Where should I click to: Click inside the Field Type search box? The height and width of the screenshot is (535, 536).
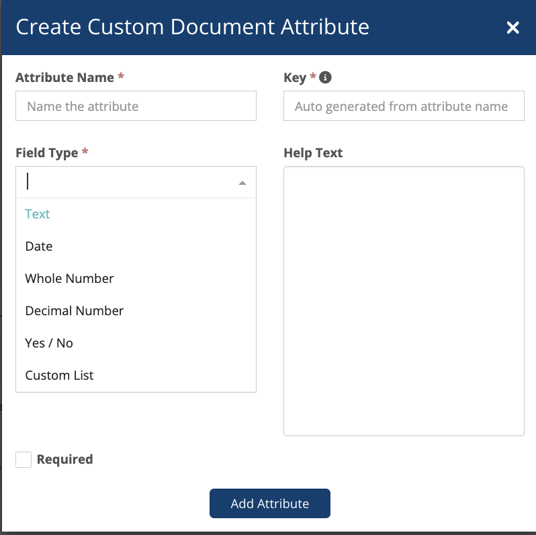(x=128, y=182)
